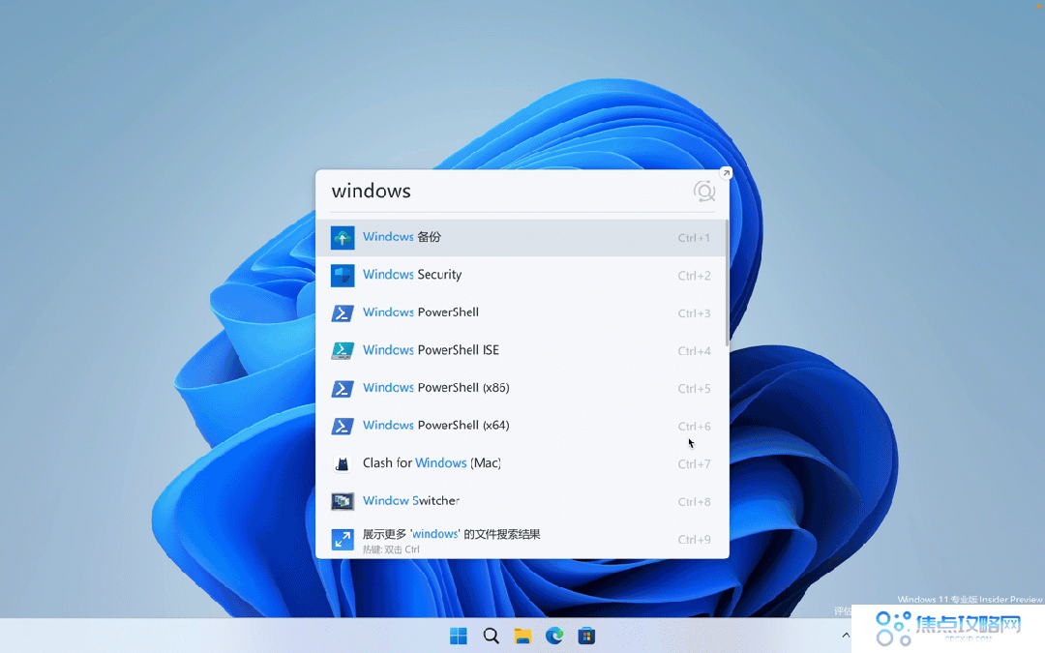Image resolution: width=1045 pixels, height=653 pixels.
Task: Click the 'Ctrl+1' shortcut label
Action: pyautogui.click(x=694, y=238)
